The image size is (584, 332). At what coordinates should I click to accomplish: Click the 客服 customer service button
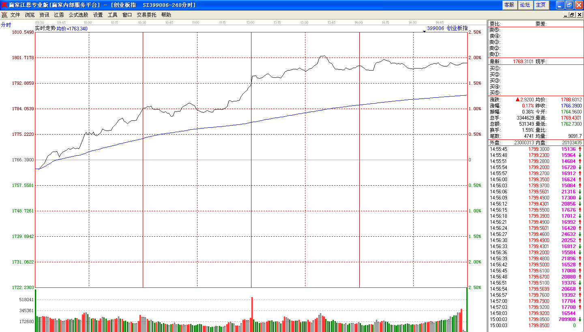click(509, 5)
